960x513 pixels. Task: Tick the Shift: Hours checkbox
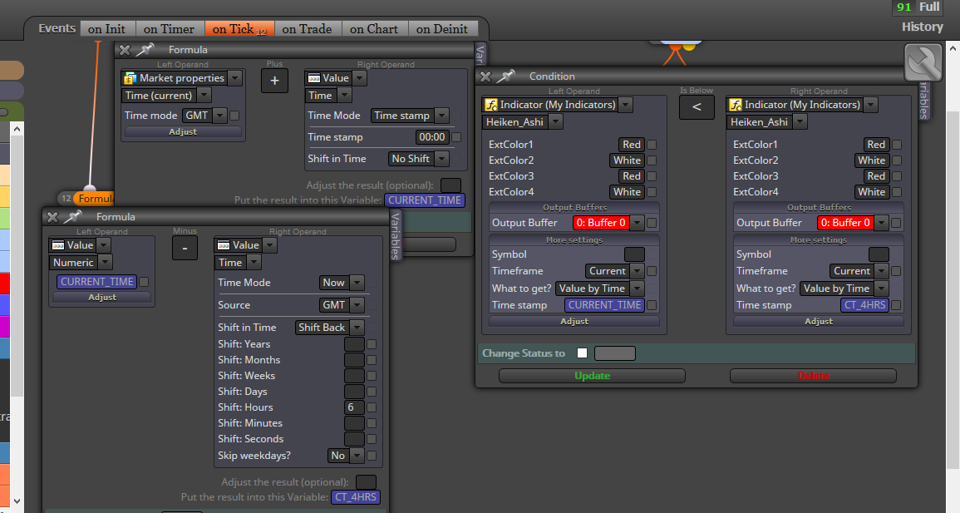pos(372,407)
